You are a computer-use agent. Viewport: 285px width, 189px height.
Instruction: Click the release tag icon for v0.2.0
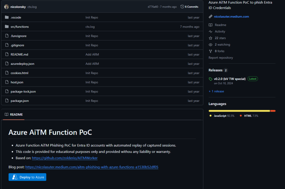[210, 79]
